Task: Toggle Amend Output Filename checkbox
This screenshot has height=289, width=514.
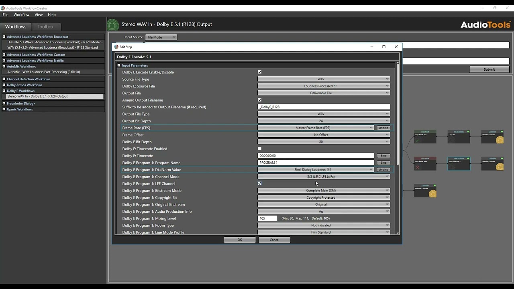Action: (259, 100)
